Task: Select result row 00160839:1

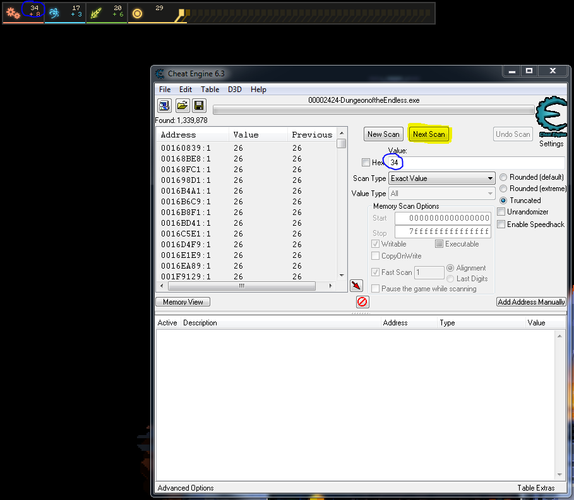Action: [x=246, y=148]
